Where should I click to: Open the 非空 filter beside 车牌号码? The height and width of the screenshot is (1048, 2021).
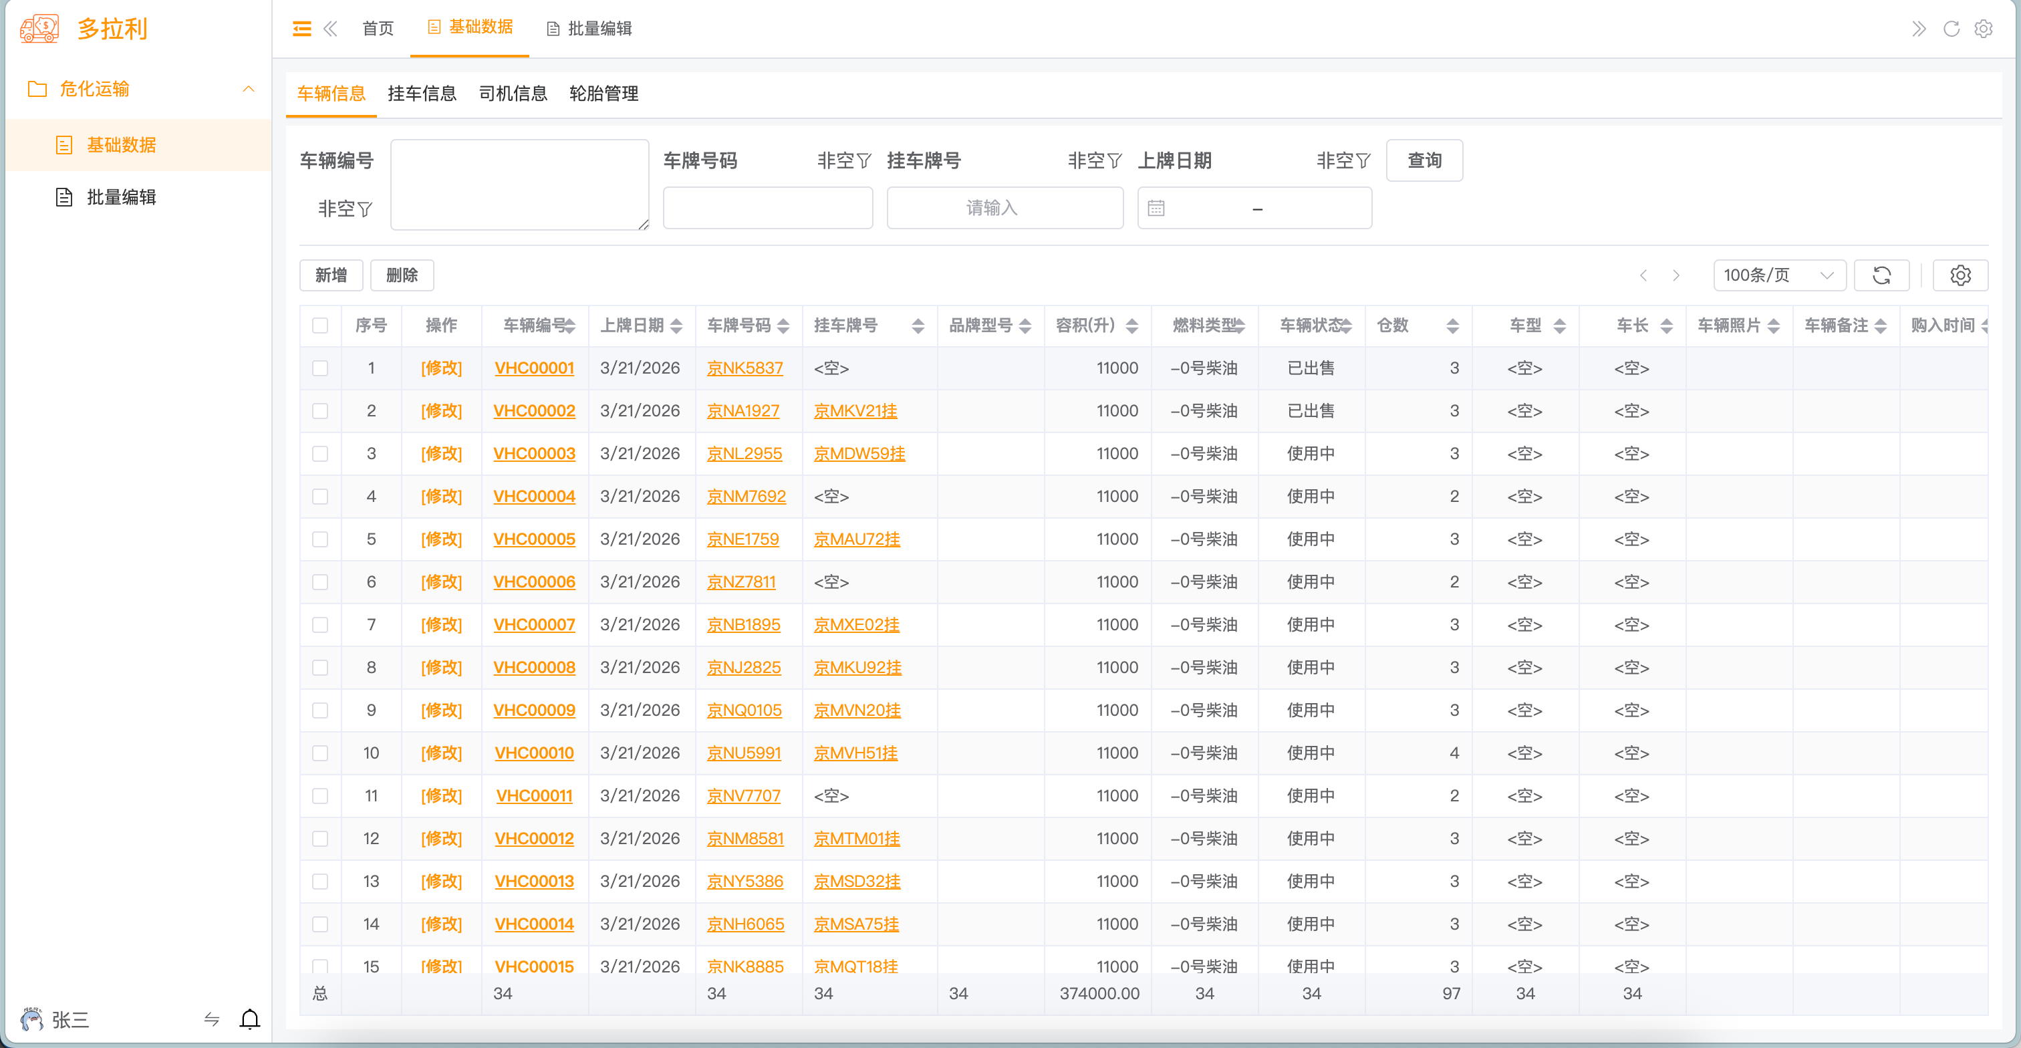844,160
